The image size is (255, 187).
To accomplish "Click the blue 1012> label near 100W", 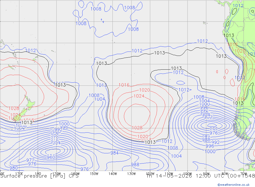I will 185,90.
